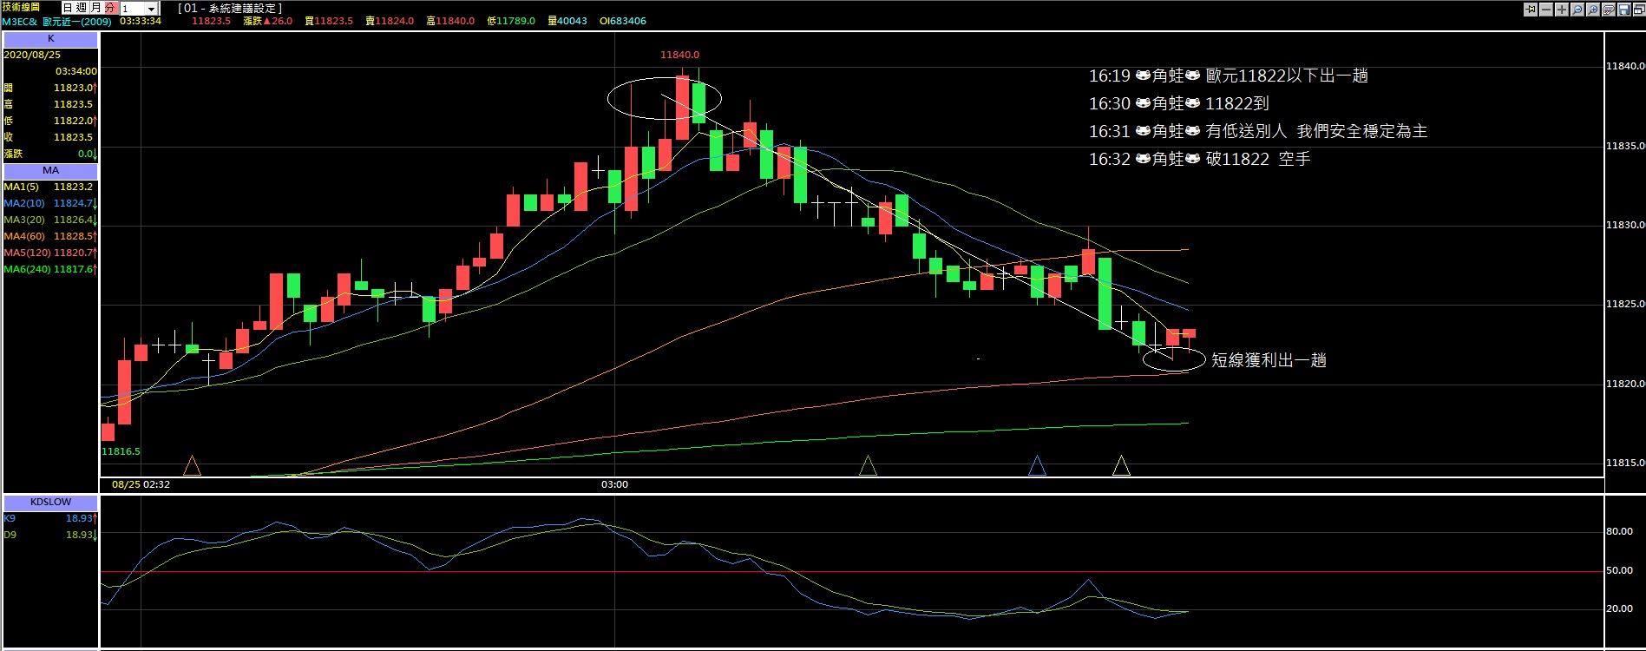
Task: Click the K panel header
Action: point(50,39)
